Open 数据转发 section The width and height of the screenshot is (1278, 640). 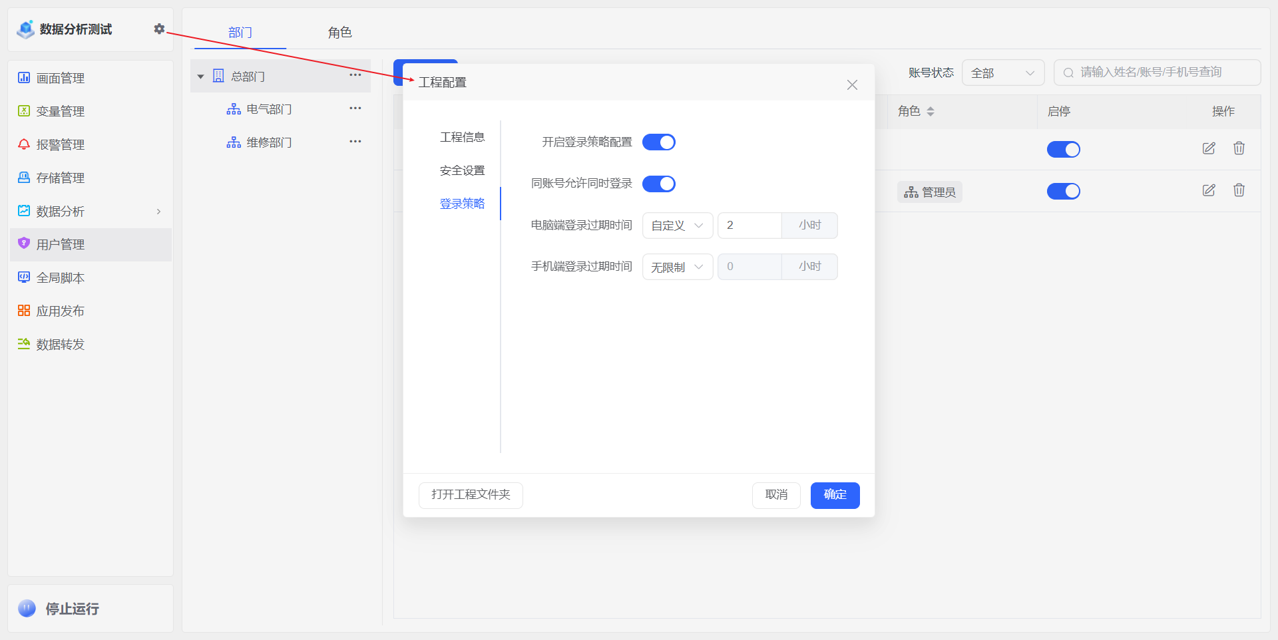(60, 344)
